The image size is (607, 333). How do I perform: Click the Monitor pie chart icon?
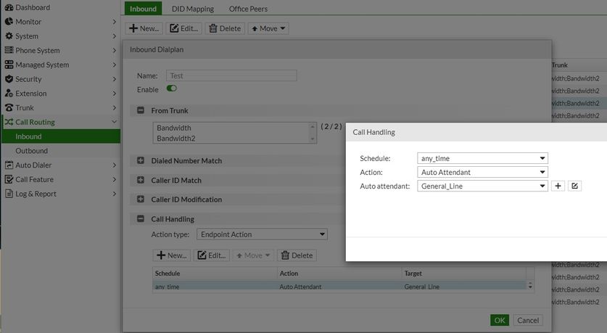tap(9, 22)
